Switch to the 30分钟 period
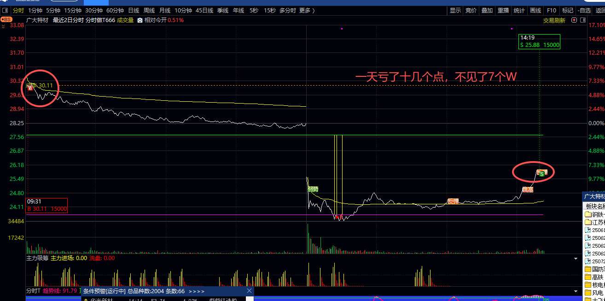Image resolution: width=605 pixels, height=301 pixels. tap(94, 10)
